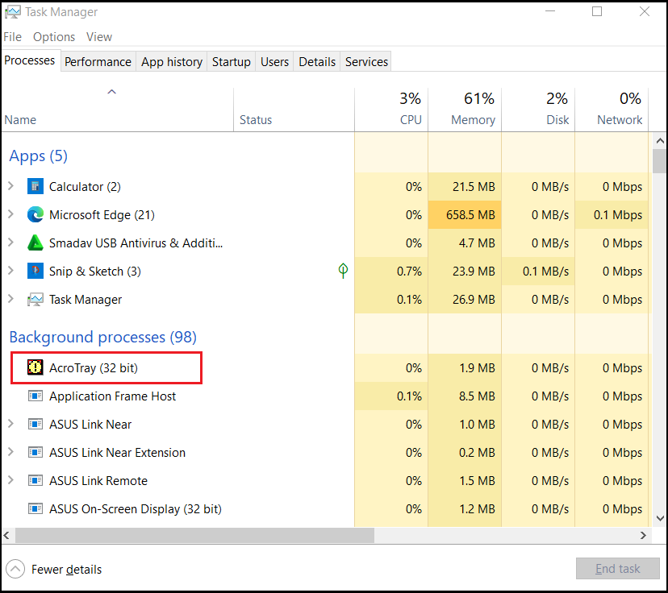The height and width of the screenshot is (593, 668).
Task: Open the Options menu
Action: [x=54, y=36]
